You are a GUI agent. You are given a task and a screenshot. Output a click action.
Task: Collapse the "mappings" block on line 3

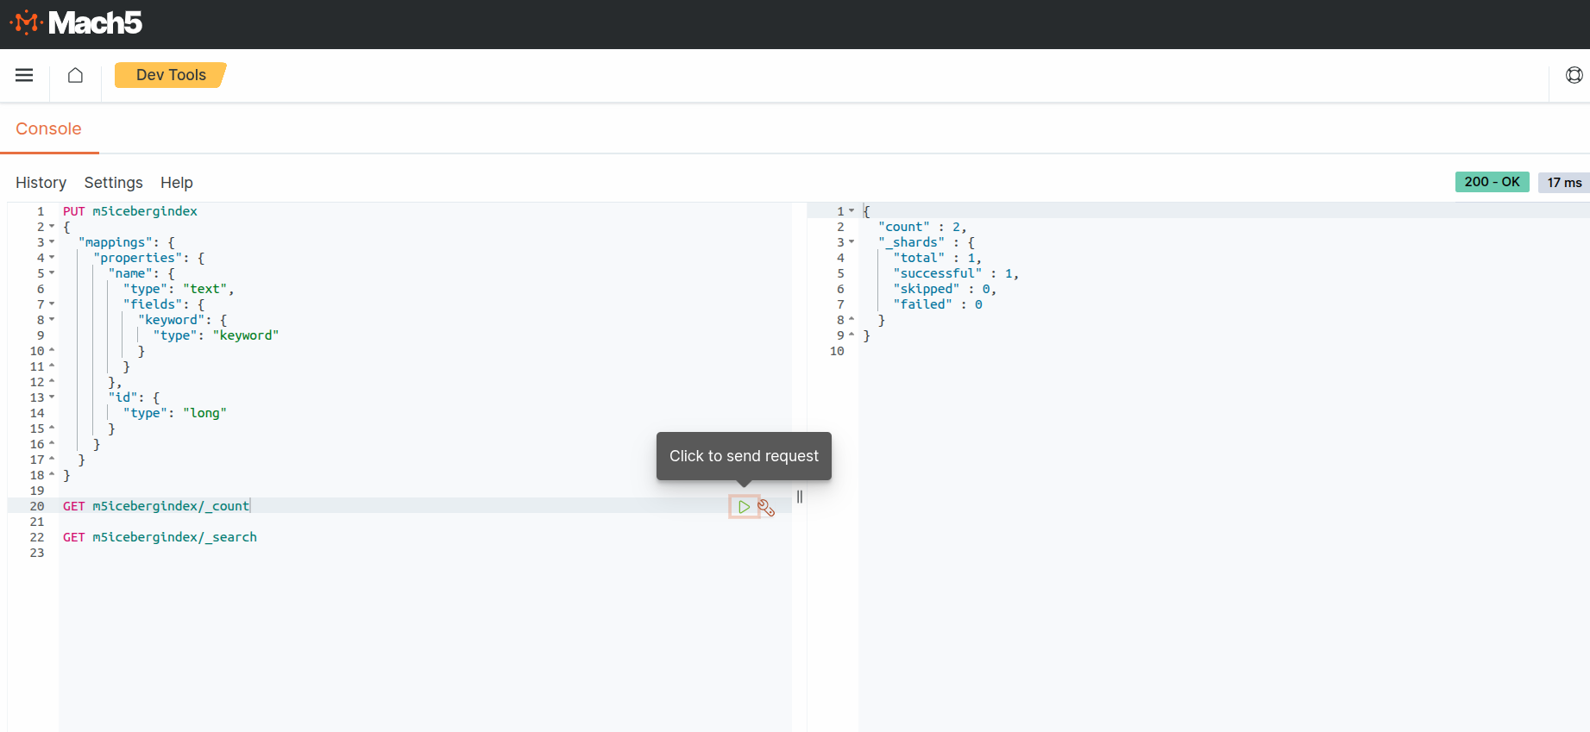point(52,242)
